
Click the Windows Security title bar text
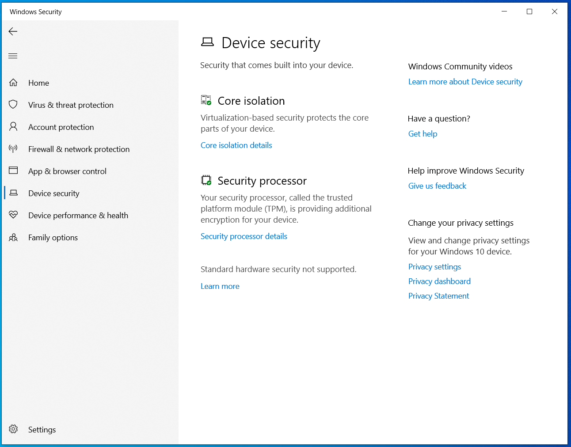point(36,12)
